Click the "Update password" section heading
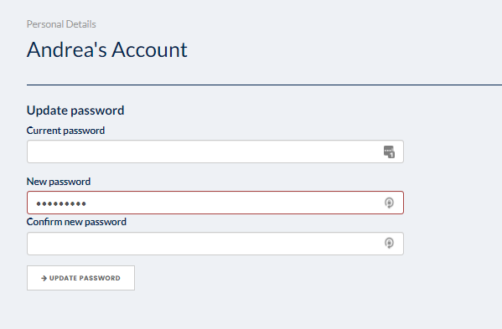502x329 pixels. [75, 111]
